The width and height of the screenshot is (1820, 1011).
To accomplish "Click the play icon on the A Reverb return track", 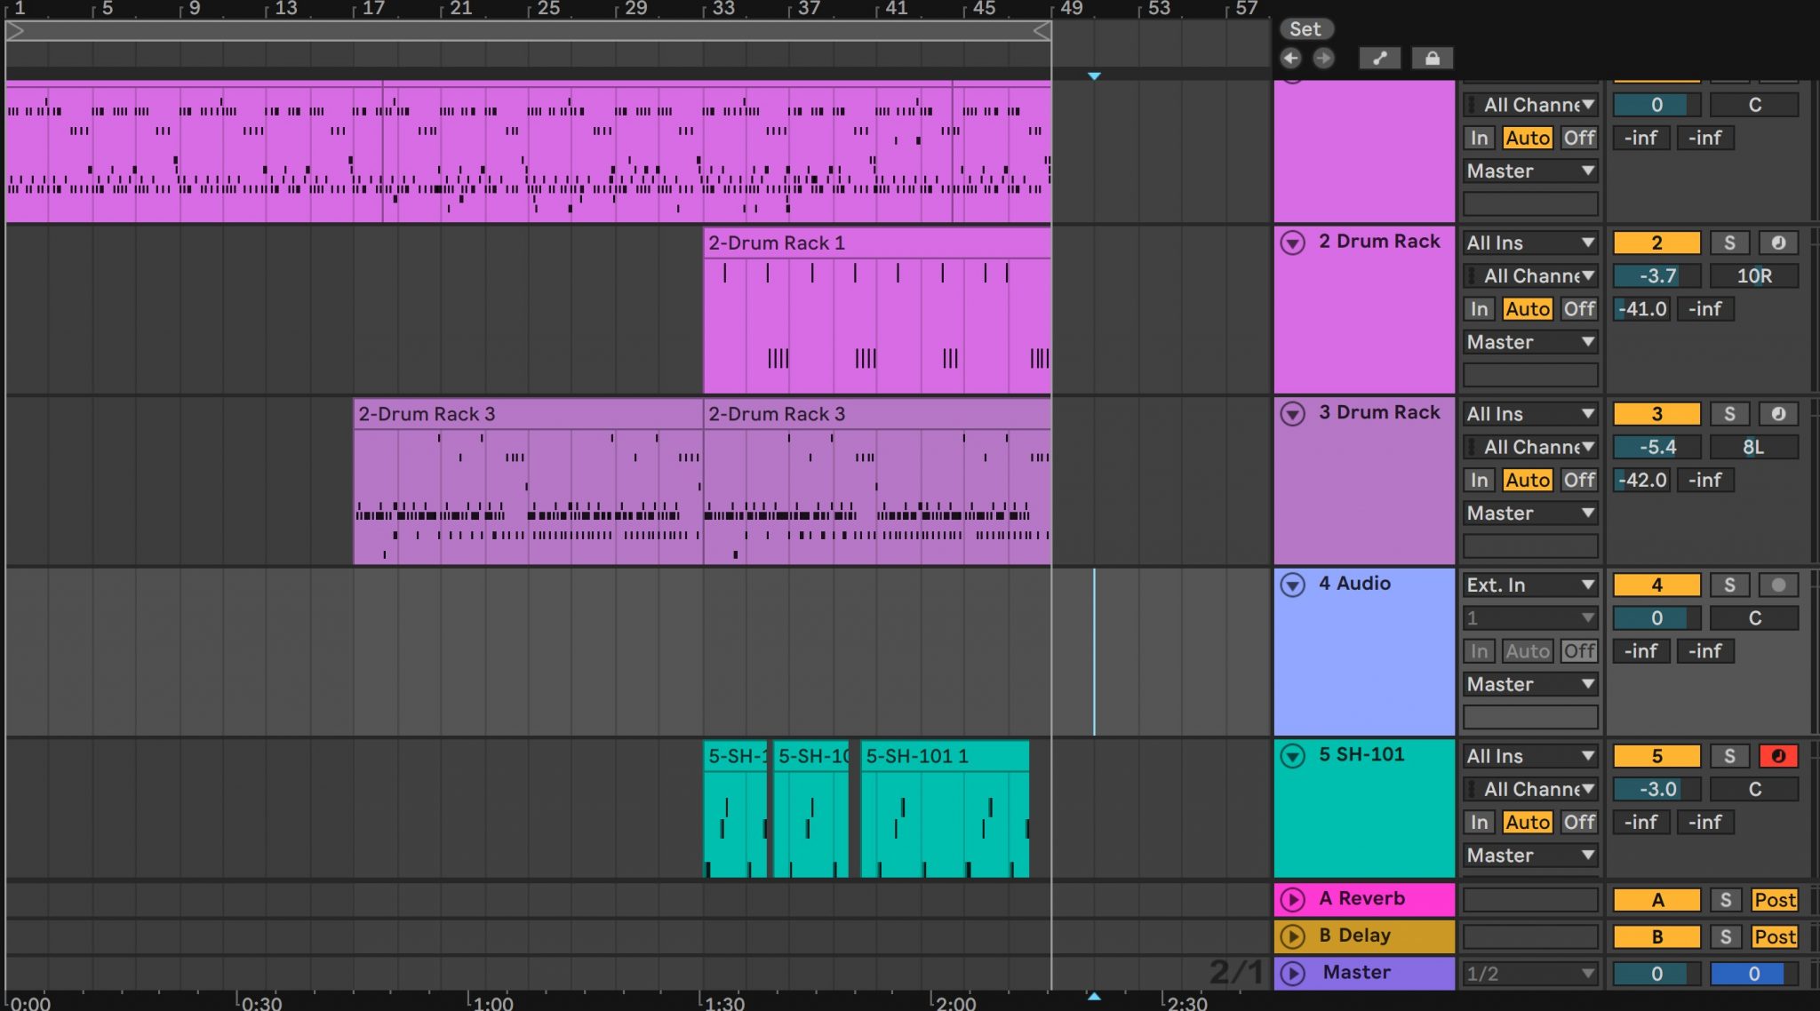I will tap(1294, 899).
